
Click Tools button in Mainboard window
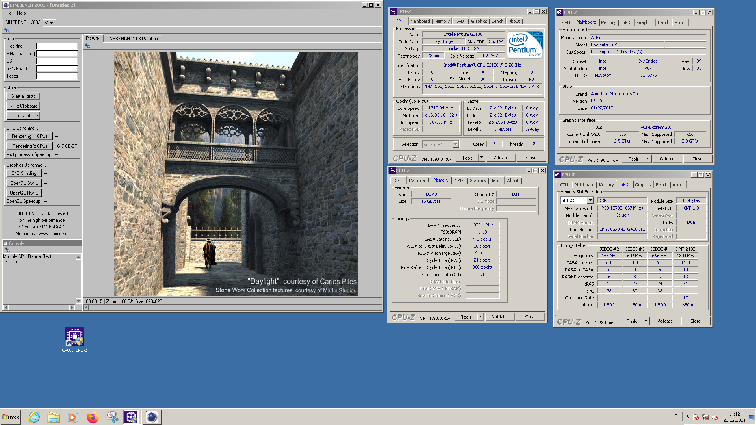point(633,159)
